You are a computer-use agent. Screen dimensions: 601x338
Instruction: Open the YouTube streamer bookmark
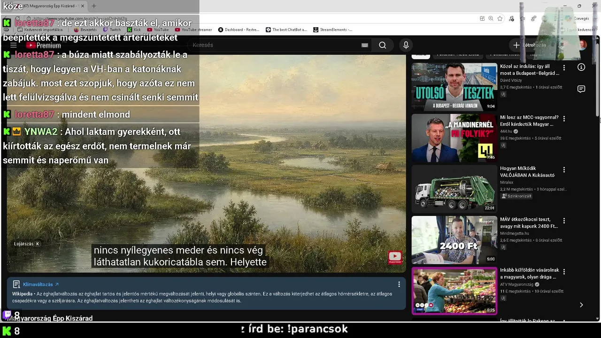(193, 30)
